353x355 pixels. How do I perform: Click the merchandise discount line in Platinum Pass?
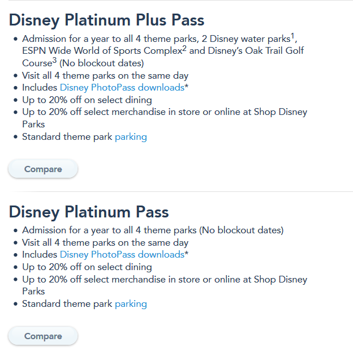(164, 279)
